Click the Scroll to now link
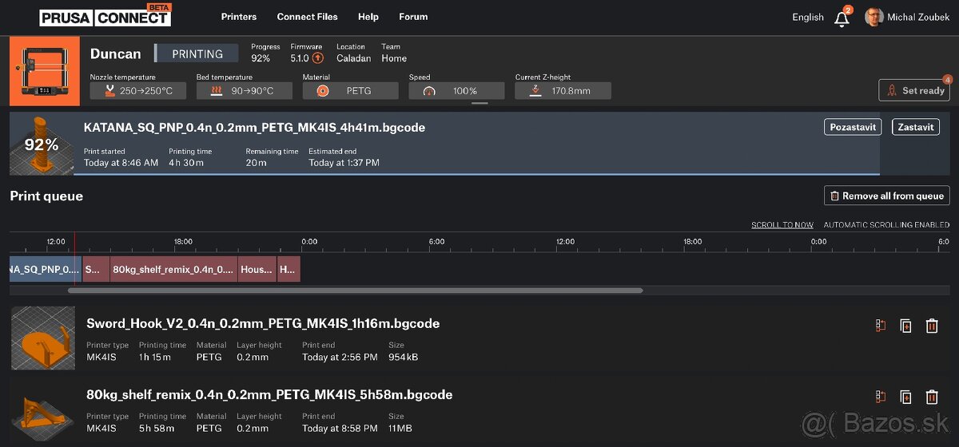The image size is (959, 447). pos(782,225)
